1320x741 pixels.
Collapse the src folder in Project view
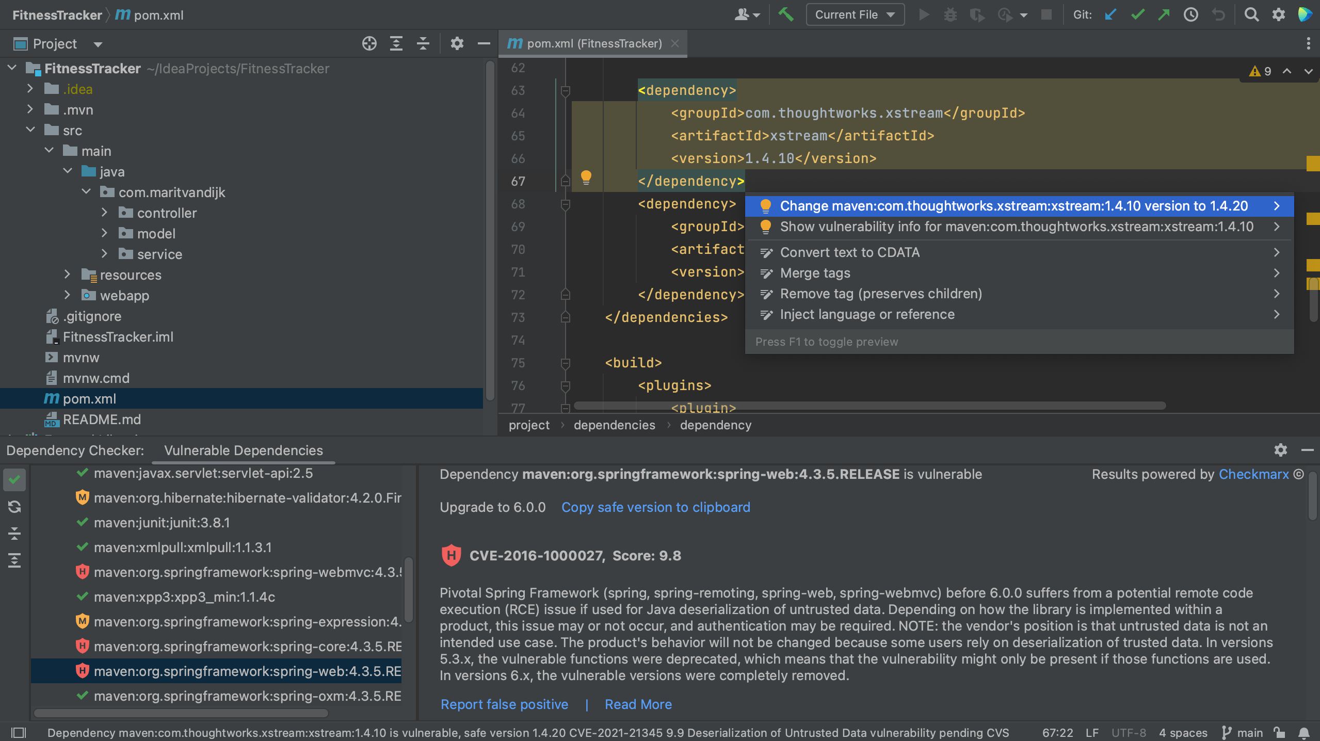pos(30,130)
